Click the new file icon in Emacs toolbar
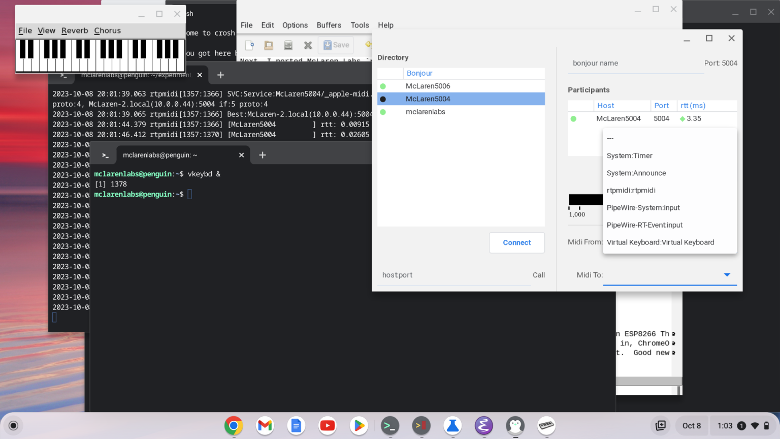 click(x=249, y=45)
